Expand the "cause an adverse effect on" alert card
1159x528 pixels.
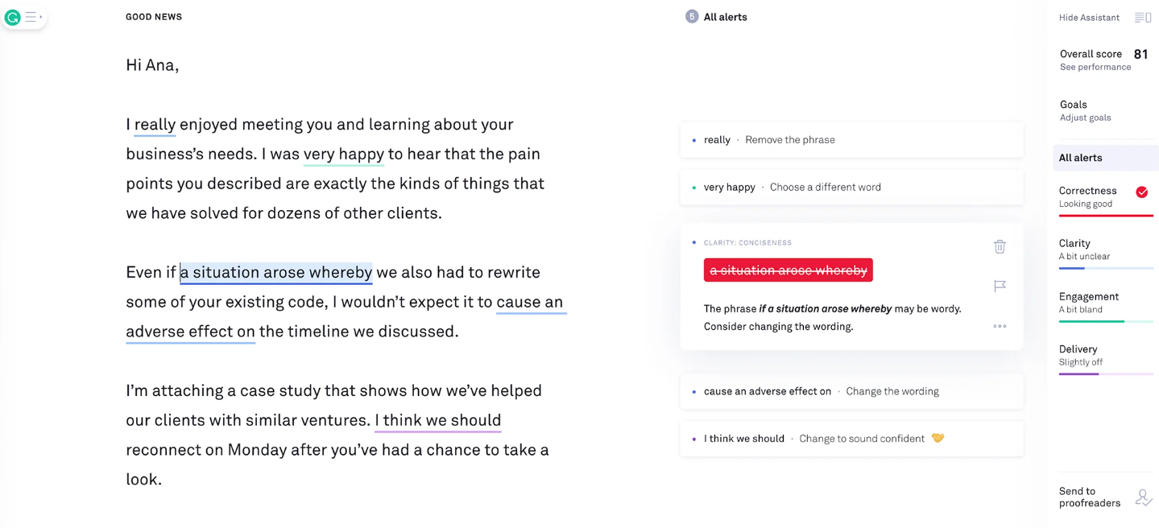[851, 392]
